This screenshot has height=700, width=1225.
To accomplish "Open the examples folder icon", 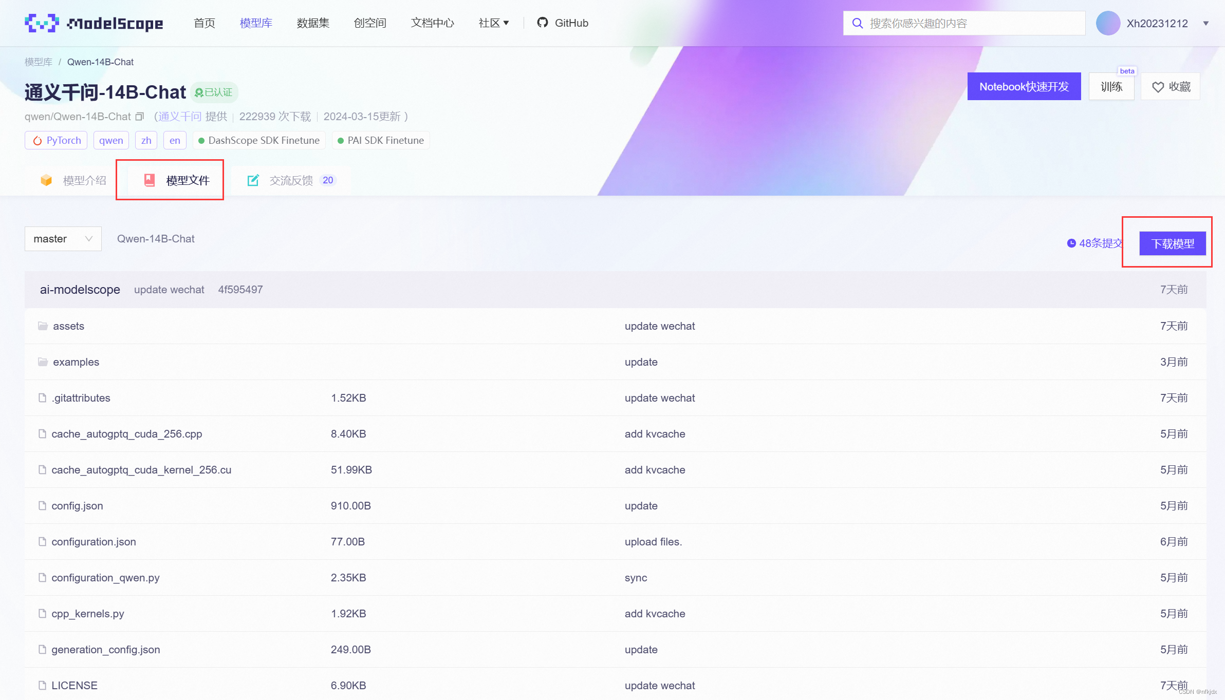I will 43,362.
